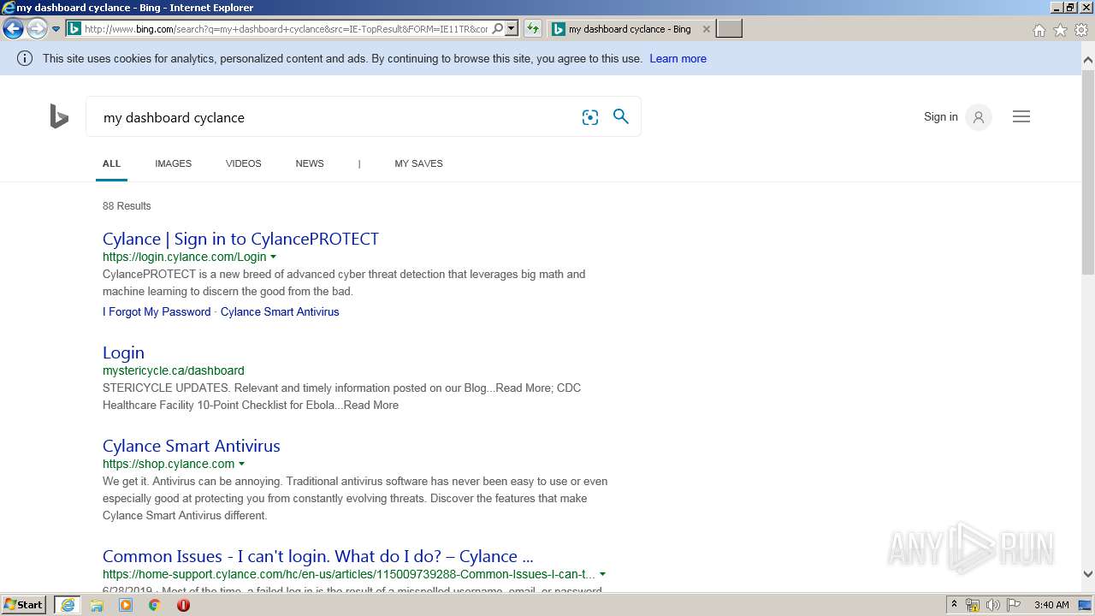The height and width of the screenshot is (616, 1095).
Task: Click the network tray icon
Action: [973, 605]
